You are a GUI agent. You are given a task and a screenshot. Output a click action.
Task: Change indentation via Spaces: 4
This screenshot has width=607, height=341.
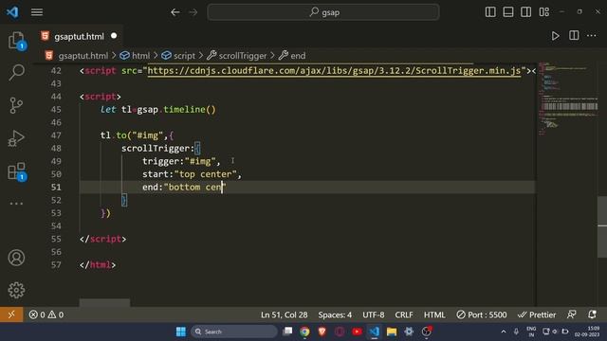(335, 314)
